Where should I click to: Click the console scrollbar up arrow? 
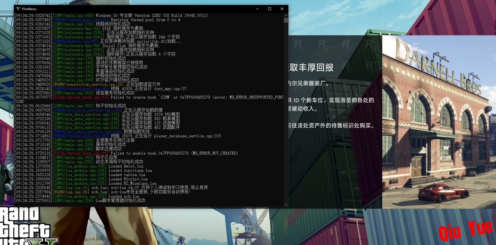pos(286,15)
